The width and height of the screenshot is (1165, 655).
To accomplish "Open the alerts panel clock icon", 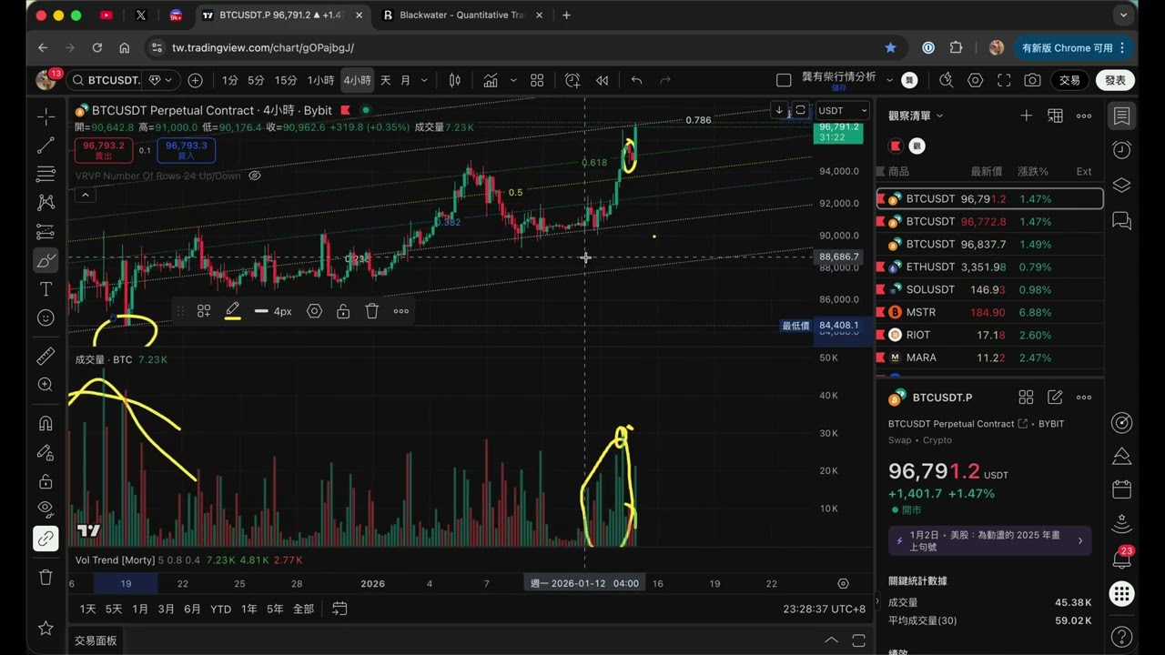I will pyautogui.click(x=1121, y=150).
